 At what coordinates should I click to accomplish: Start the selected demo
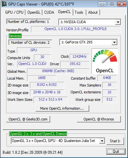pyautogui.click(x=115, y=141)
